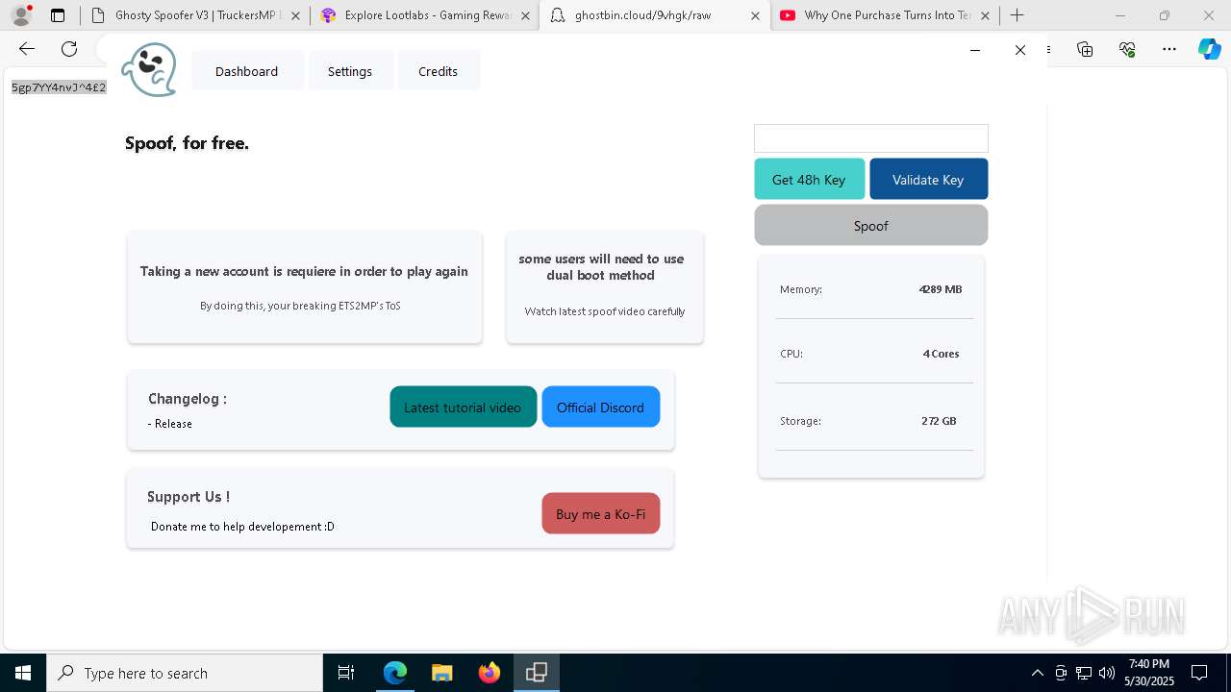Click the taskbar search box
Image resolution: width=1231 pixels, height=692 pixels.
[x=185, y=673]
